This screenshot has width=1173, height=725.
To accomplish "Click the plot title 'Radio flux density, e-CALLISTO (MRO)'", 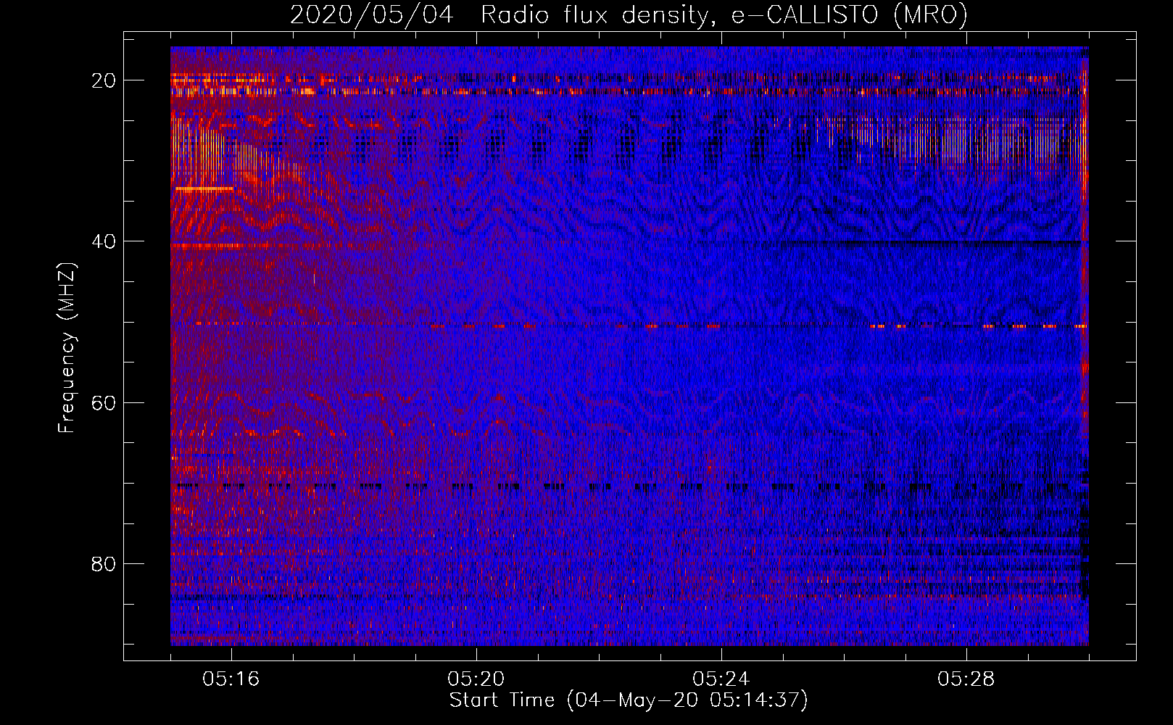I will click(x=724, y=15).
